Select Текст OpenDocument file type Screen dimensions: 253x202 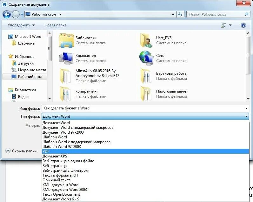pyautogui.click(x=145, y=194)
